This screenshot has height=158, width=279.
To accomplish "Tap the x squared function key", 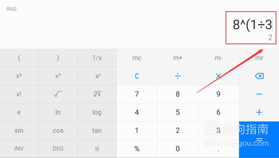I will pyautogui.click(x=19, y=76).
